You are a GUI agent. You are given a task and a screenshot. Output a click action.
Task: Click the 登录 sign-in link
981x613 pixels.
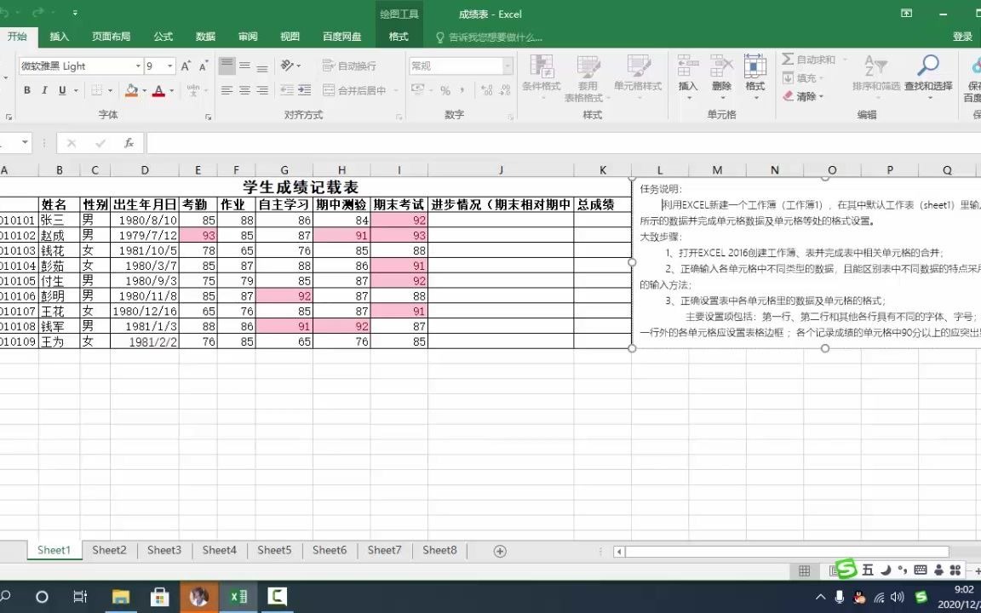961,37
